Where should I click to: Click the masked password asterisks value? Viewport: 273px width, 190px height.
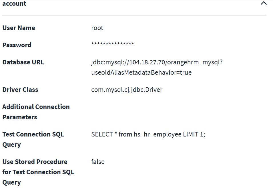tap(113, 44)
